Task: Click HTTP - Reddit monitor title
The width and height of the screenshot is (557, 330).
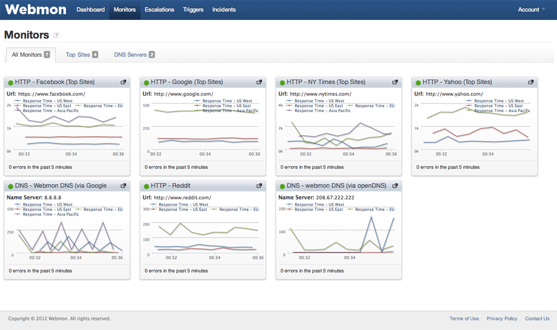Action: [x=171, y=186]
